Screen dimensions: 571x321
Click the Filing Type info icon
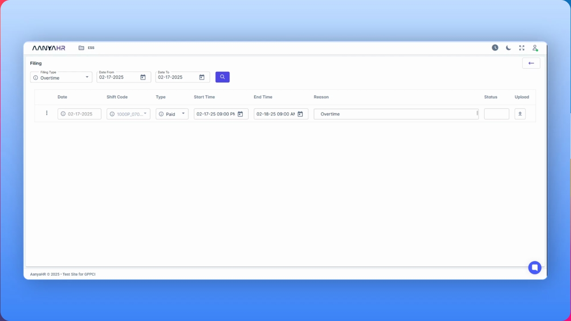pos(36,78)
